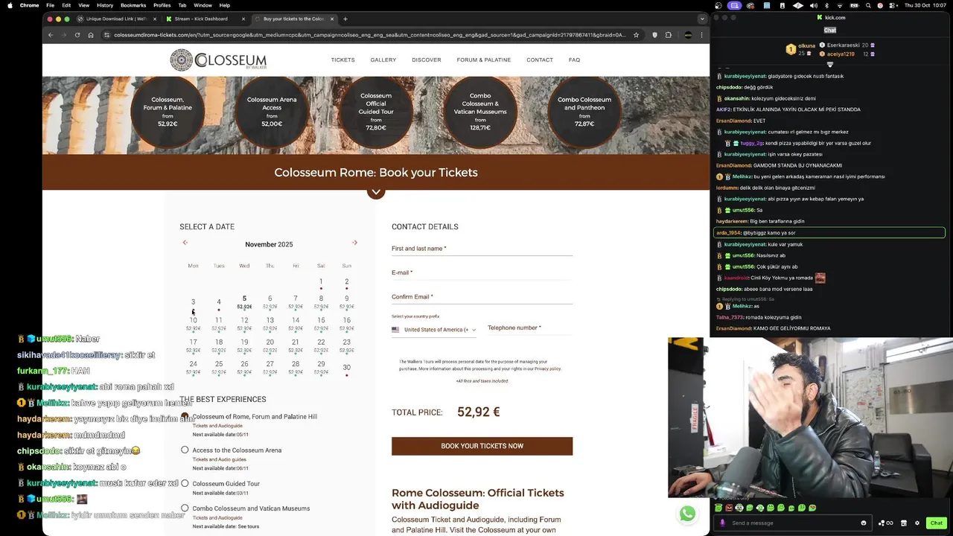Open the Privacy policy link

tap(547, 368)
